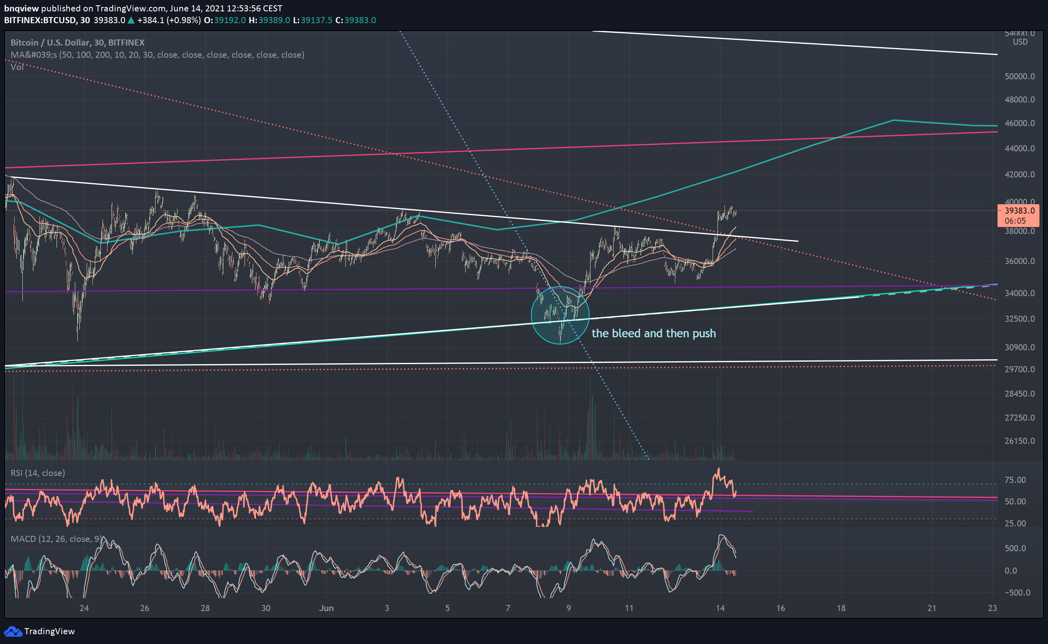
Task: Click the date axis label 18
Action: click(x=841, y=608)
